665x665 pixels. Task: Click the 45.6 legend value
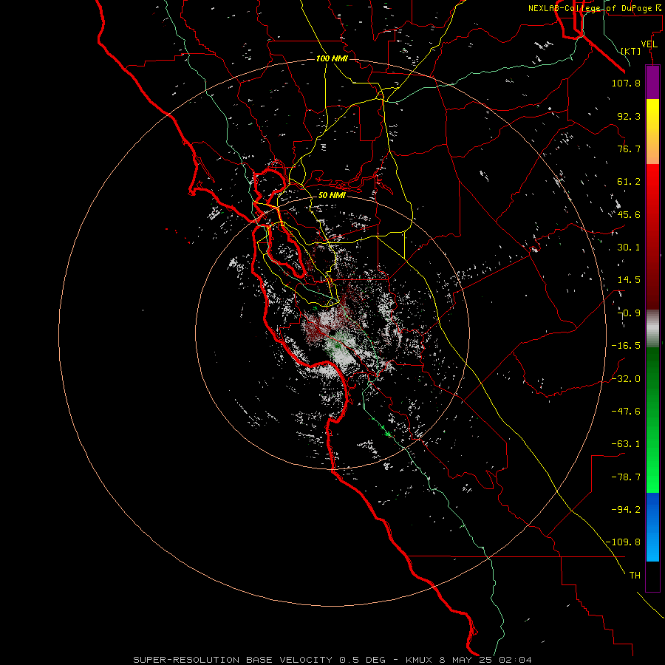pos(629,214)
